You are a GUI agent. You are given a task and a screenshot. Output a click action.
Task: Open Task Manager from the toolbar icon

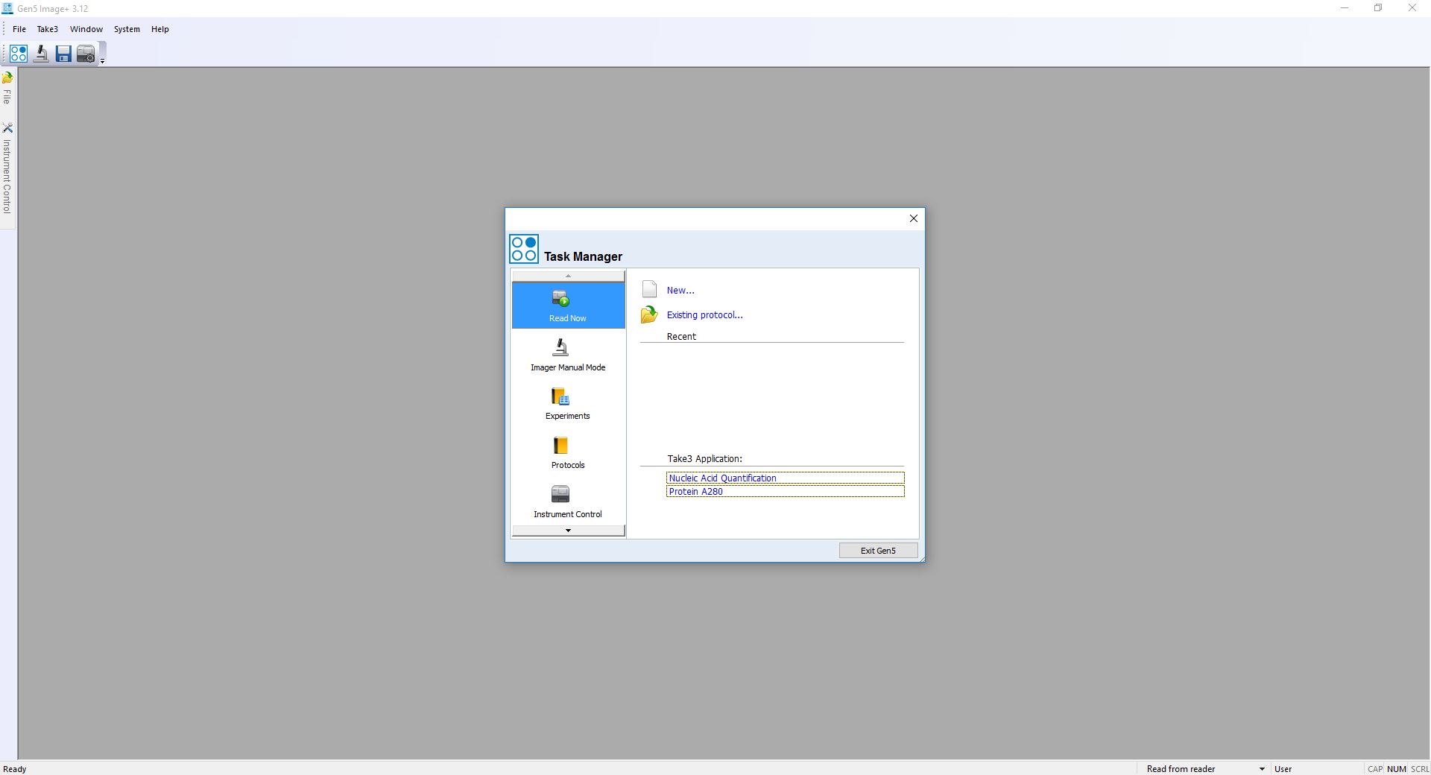point(19,54)
